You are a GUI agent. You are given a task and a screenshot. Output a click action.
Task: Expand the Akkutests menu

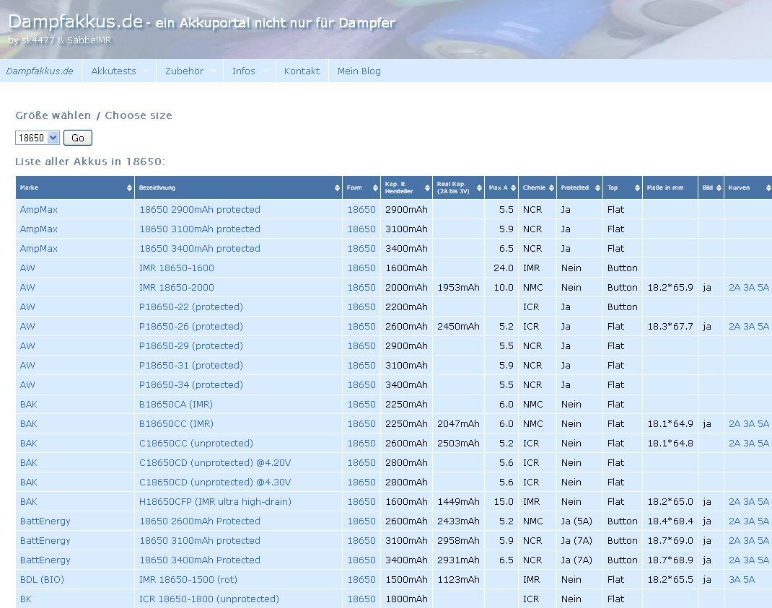(119, 71)
